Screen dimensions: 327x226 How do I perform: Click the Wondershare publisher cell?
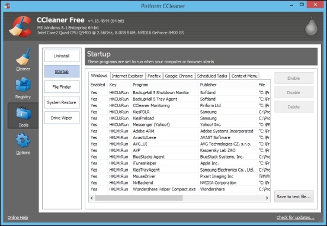212,189
